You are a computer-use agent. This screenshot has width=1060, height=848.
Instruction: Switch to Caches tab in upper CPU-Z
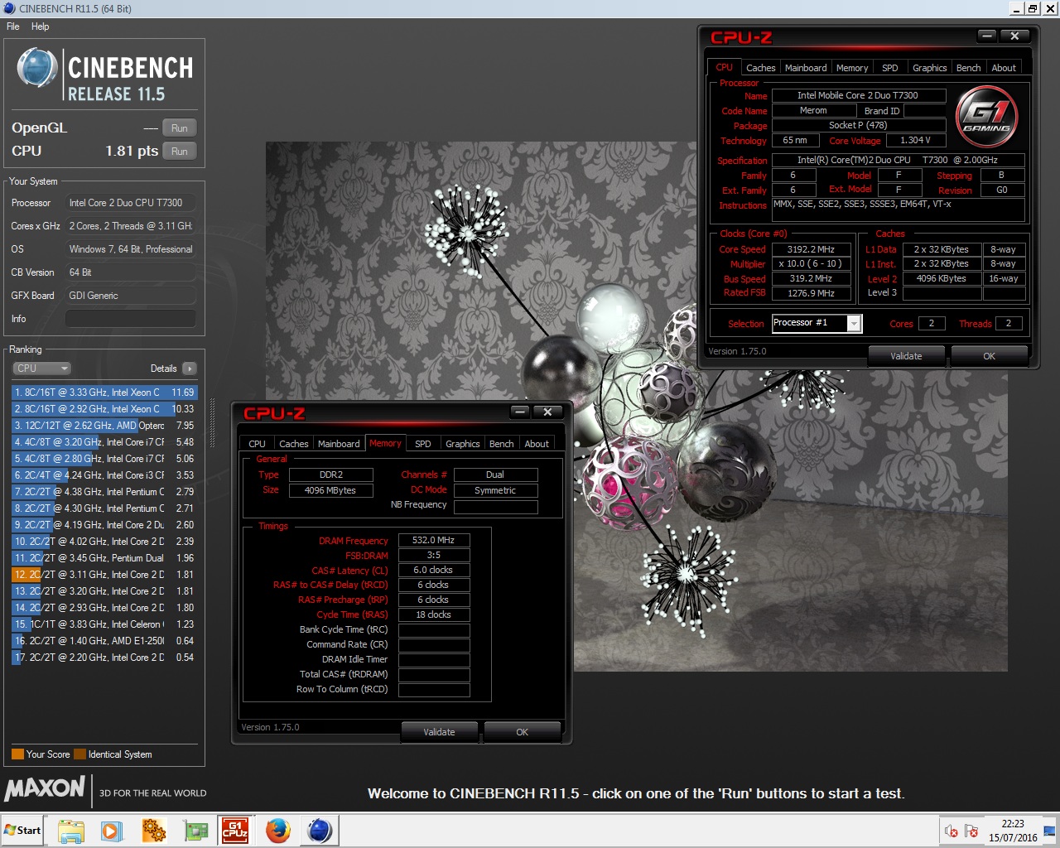760,68
